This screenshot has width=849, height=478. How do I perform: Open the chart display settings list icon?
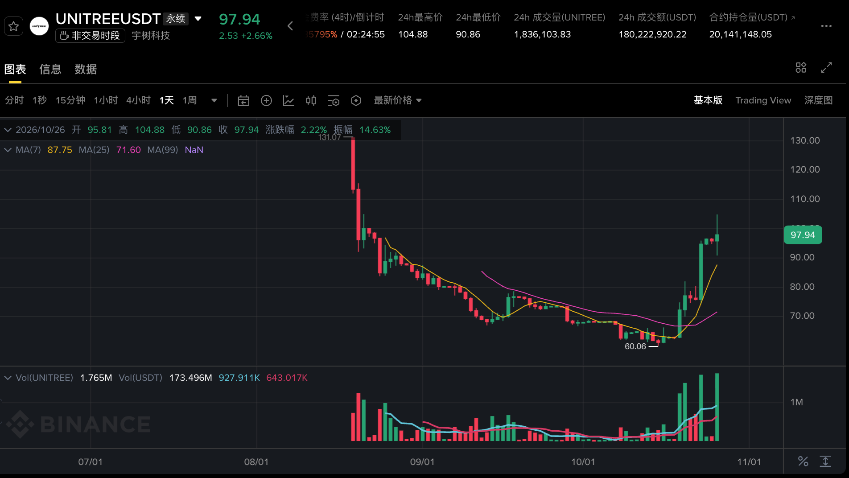pos(334,101)
